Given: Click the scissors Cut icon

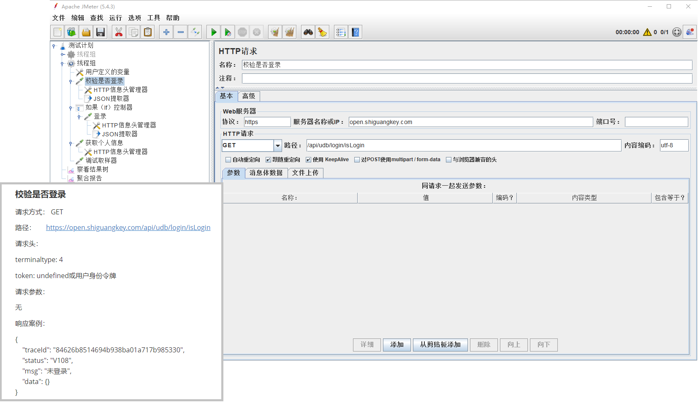Looking at the screenshot, I should pyautogui.click(x=119, y=32).
